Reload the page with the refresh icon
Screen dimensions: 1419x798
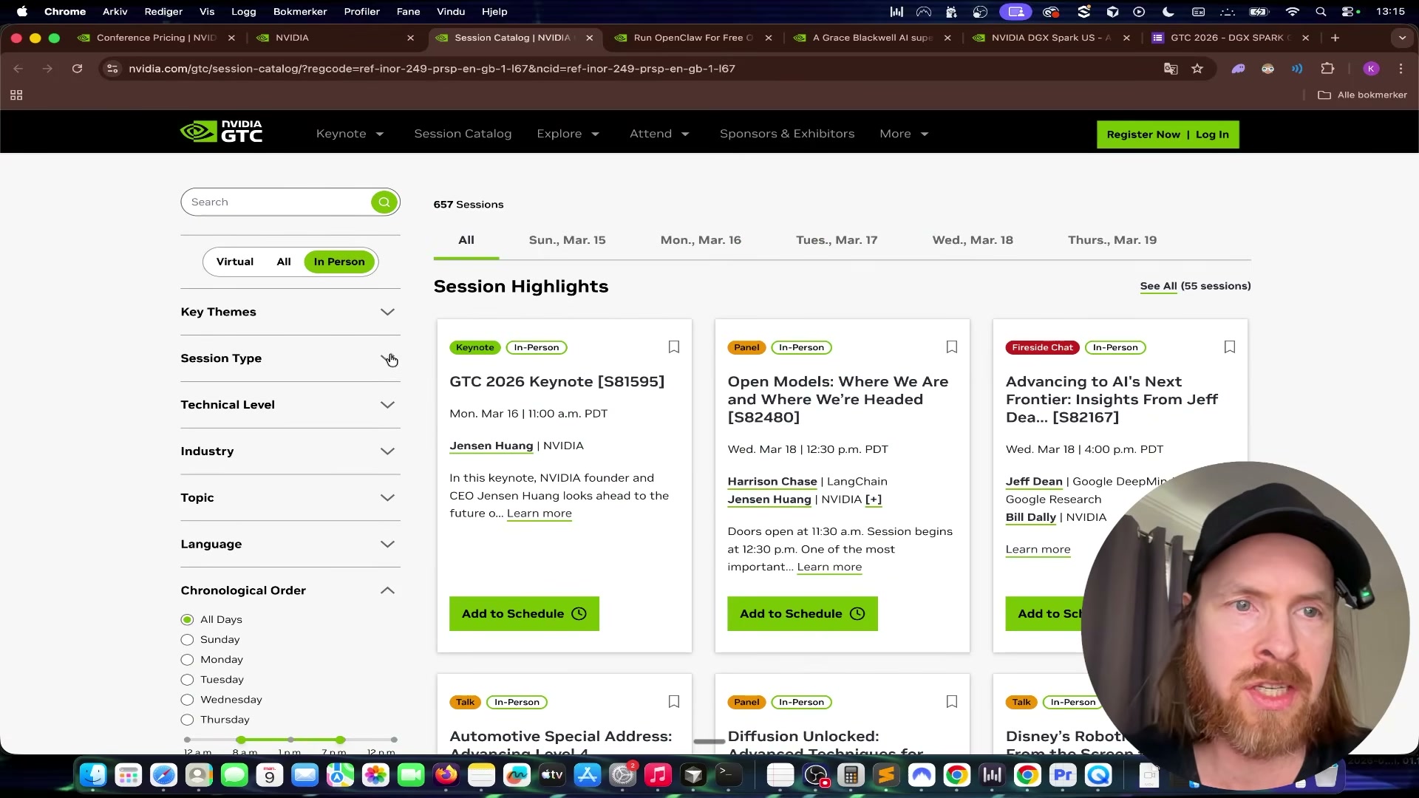[77, 69]
